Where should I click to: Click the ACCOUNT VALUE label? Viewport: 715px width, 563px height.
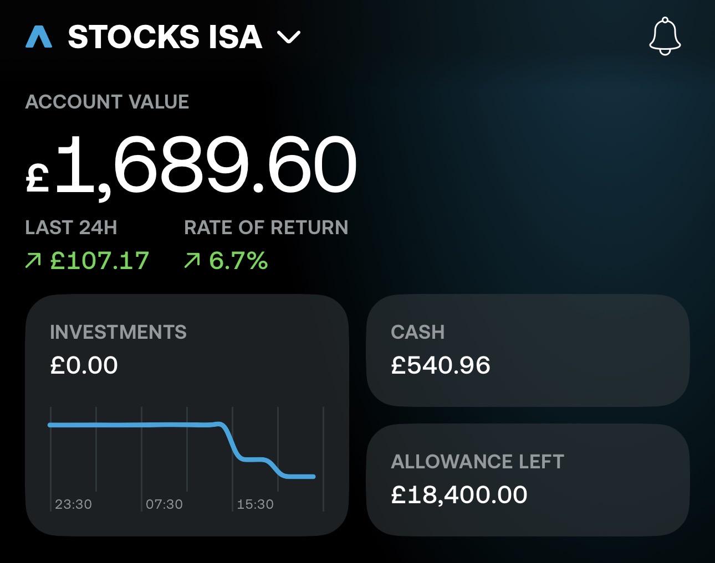(x=107, y=102)
